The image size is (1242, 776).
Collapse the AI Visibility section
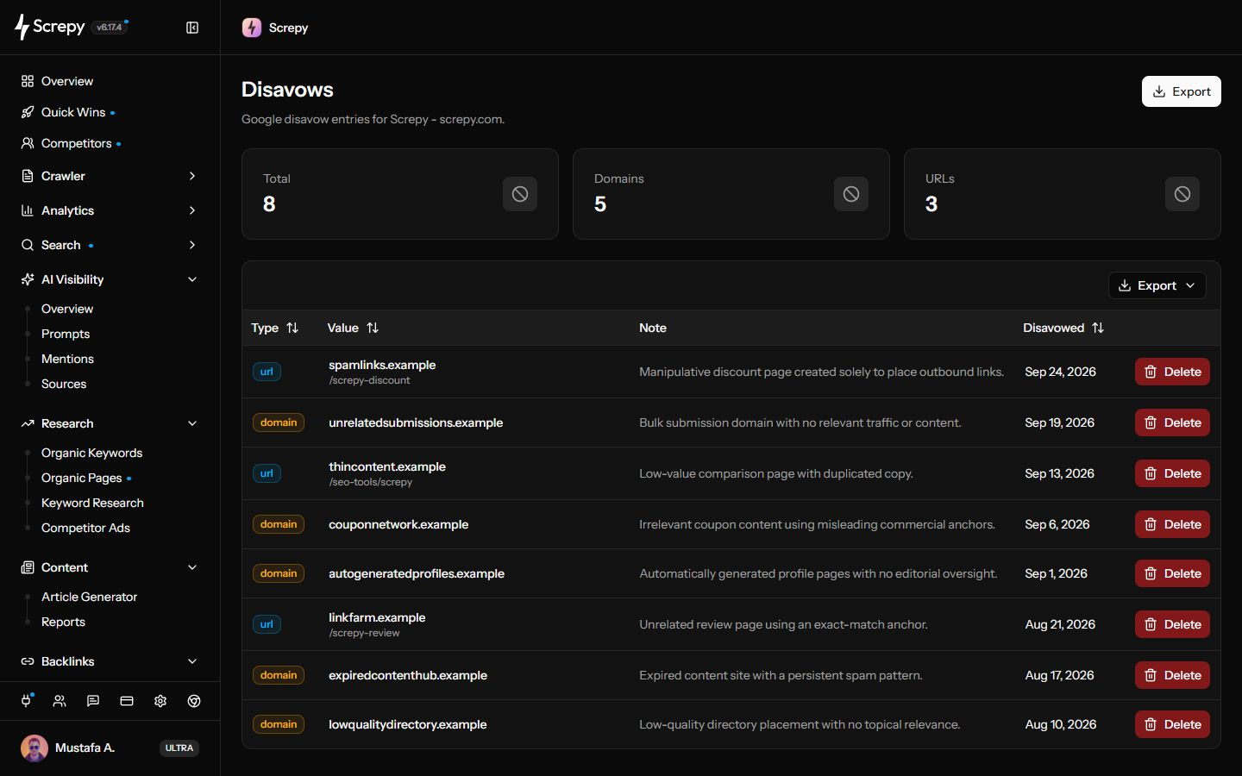[192, 279]
